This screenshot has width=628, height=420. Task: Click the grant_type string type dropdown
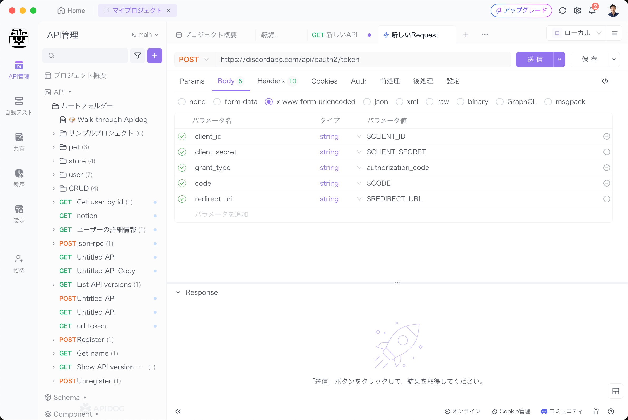click(339, 168)
